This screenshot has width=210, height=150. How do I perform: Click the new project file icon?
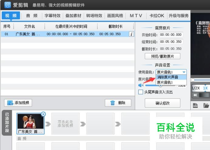point(195,105)
